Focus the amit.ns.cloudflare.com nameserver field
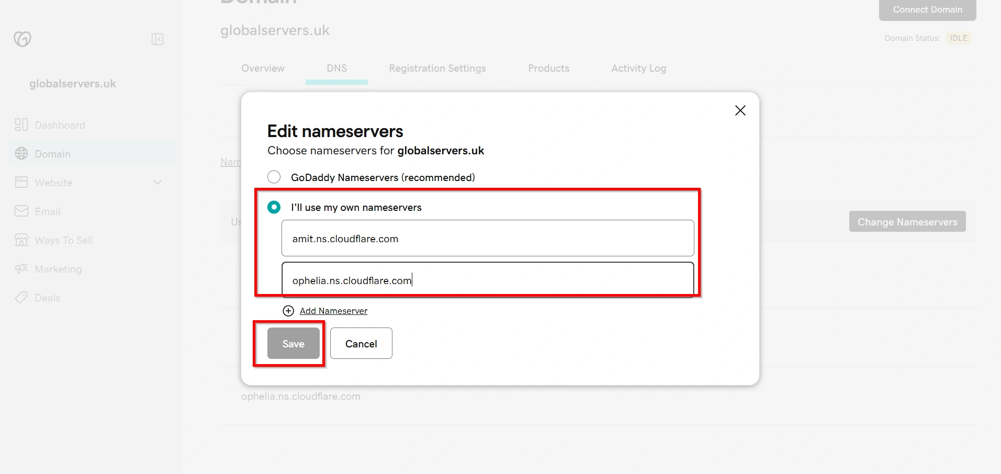 coord(488,238)
